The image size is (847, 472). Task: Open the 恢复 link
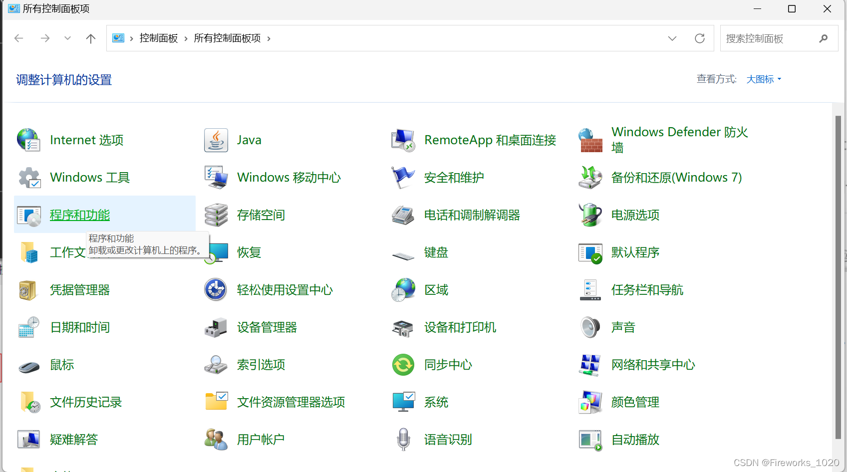(249, 252)
